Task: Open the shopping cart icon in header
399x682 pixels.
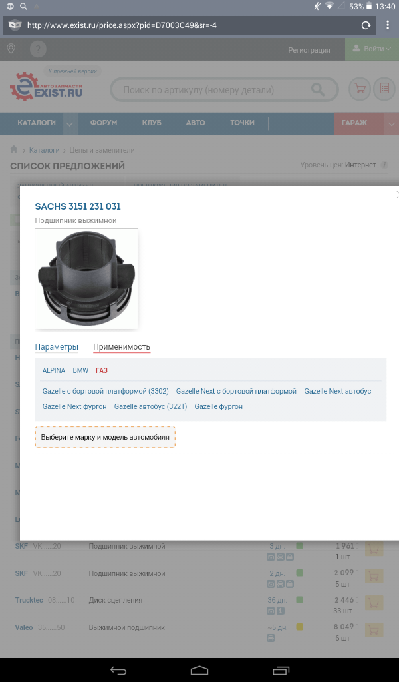Action: click(x=360, y=89)
